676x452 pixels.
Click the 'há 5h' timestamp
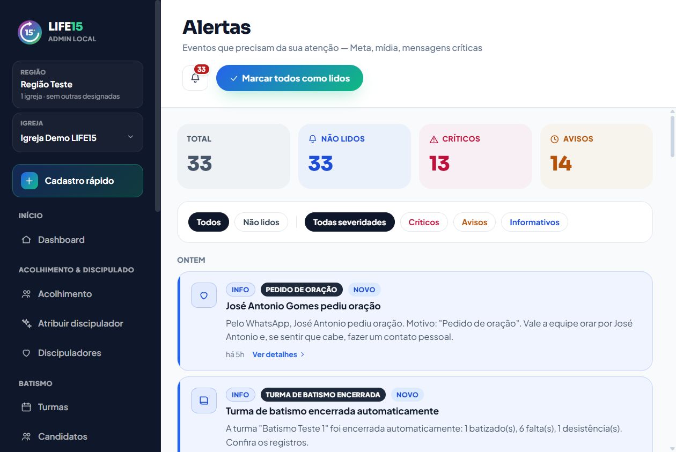point(235,354)
